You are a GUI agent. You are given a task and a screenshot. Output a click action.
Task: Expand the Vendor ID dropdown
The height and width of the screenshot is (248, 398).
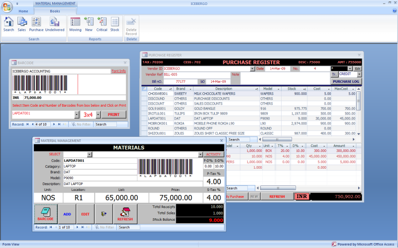[252, 69]
